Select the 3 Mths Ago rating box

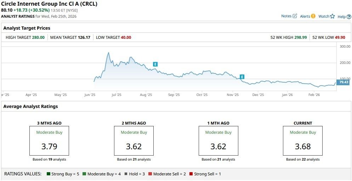(x=49, y=141)
